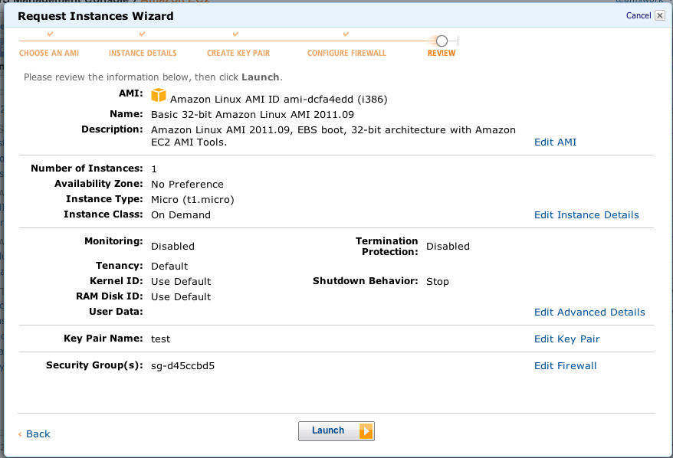Open Edit AMI link

pos(556,142)
